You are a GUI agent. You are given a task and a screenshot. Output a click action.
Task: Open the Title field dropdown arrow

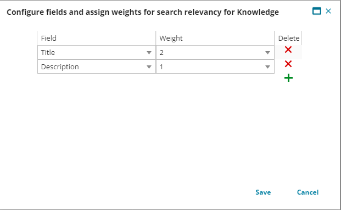(x=149, y=53)
